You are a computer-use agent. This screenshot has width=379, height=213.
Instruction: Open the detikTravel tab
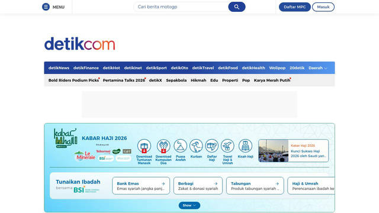203,68
